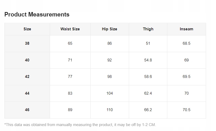Click thigh value 51 for size 38
Screen dimensions: 216x131
pyautogui.click(x=148, y=43)
